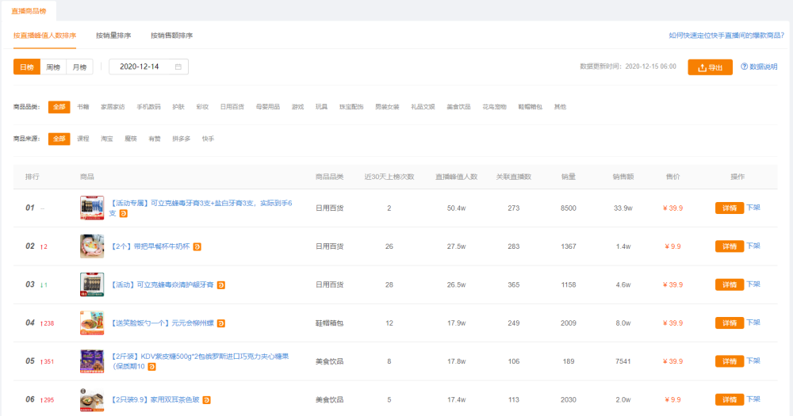Screen dimensions: 793x416
Task: Filter category by 其他
Action: 561,107
